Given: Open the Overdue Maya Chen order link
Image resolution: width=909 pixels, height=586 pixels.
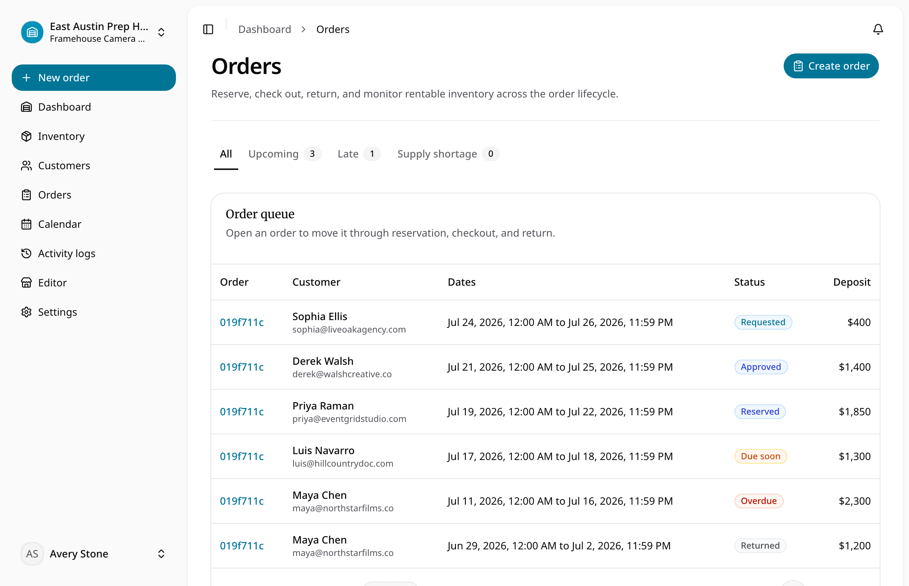Looking at the screenshot, I should point(242,501).
